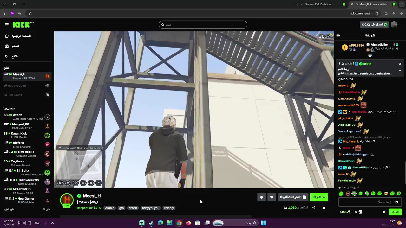The image size is (406, 228).
Task: Open the 120 channel points balance
Action: (345, 212)
